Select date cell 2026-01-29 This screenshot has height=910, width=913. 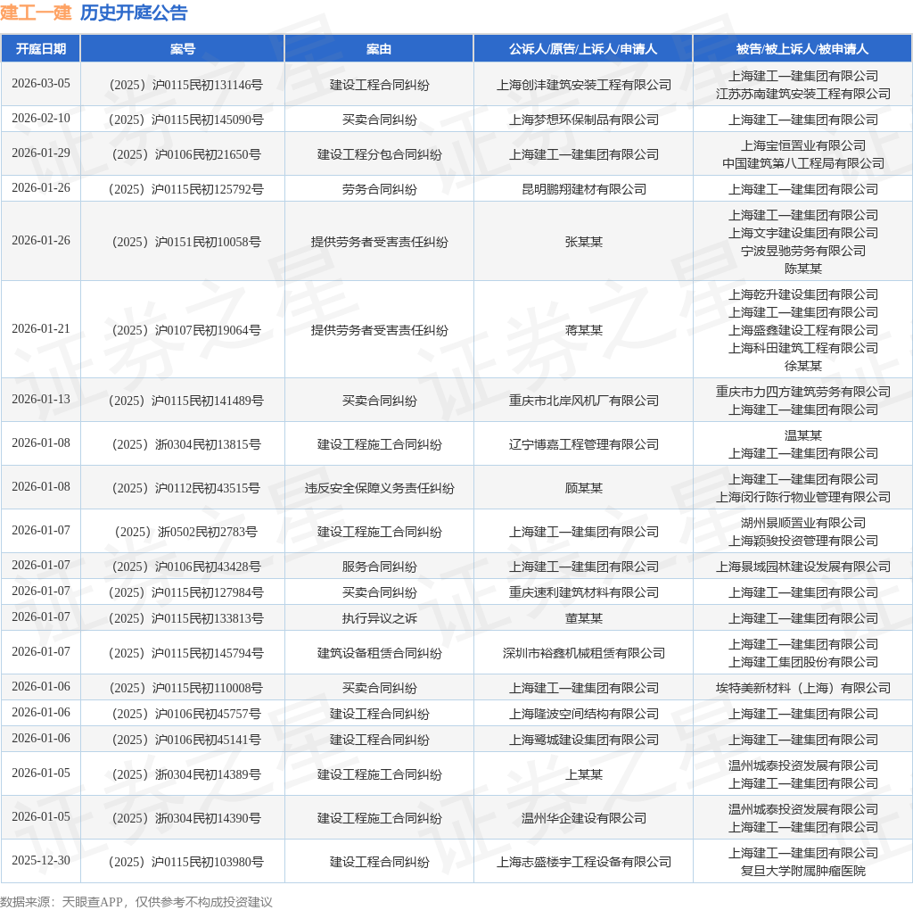click(x=41, y=153)
